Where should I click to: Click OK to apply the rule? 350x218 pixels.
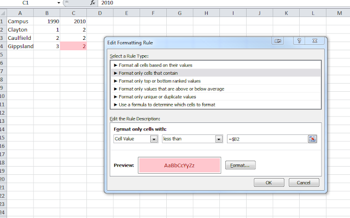269,182
